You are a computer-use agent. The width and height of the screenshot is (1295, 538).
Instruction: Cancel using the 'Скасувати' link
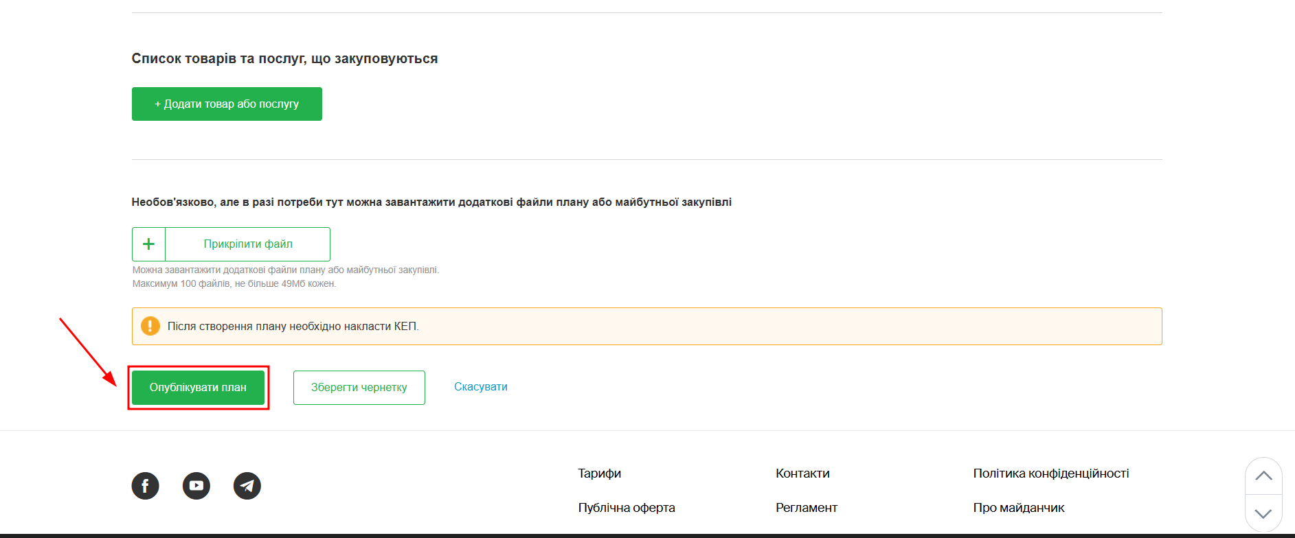[480, 387]
